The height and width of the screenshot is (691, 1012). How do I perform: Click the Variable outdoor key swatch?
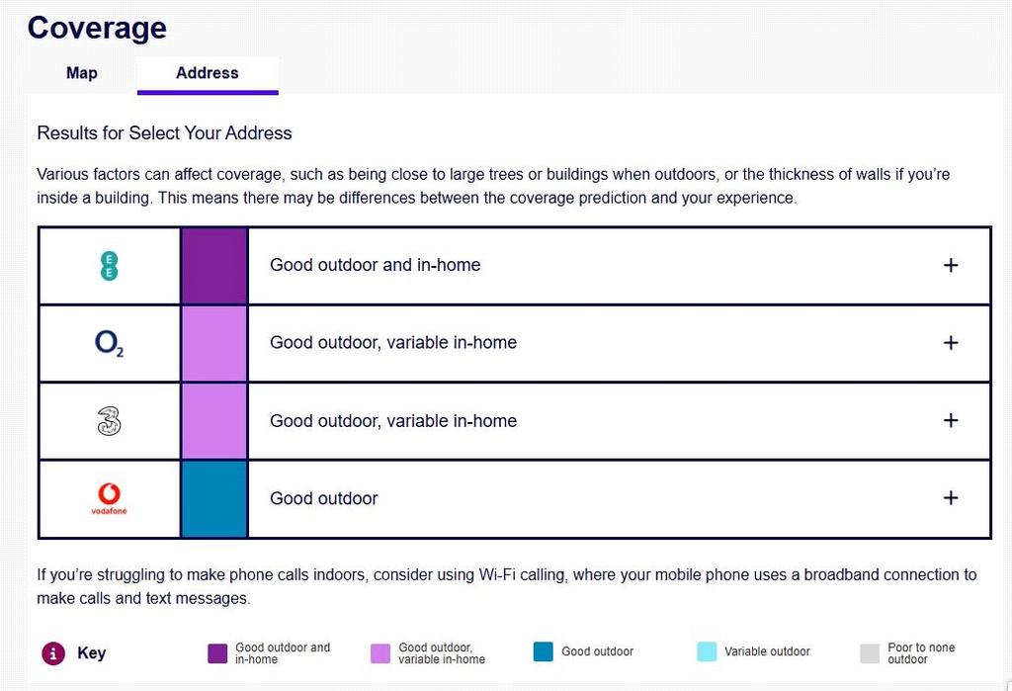707,652
